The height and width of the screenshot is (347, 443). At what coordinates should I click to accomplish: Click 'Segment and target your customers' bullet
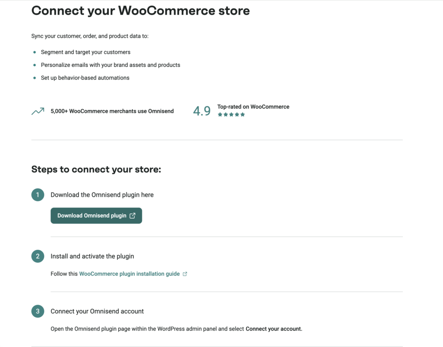tap(86, 52)
